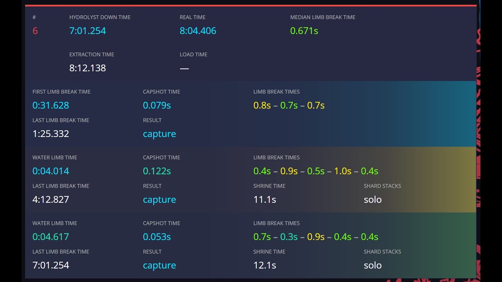Click last limb break time 1:25.332
The image size is (502, 282).
51,134
